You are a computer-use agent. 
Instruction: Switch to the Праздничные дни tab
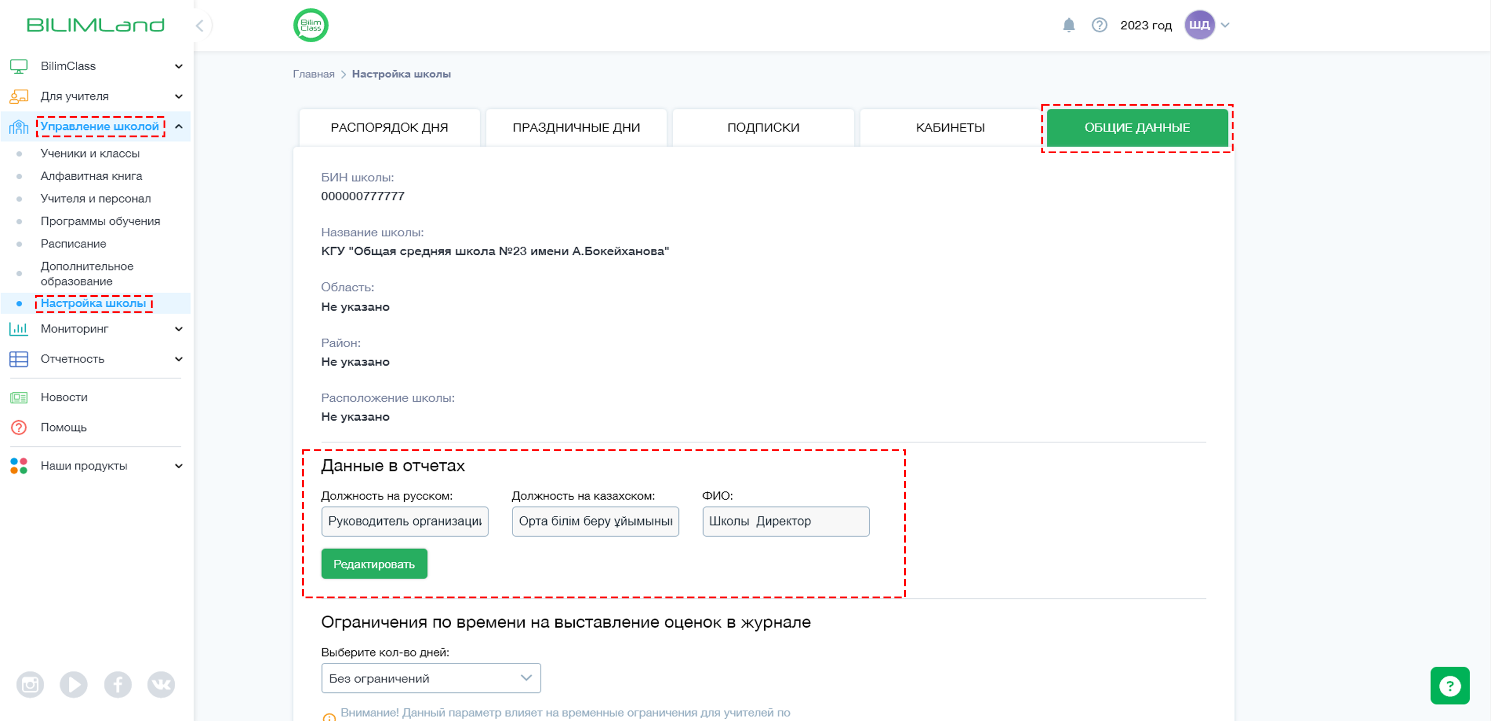click(x=576, y=127)
